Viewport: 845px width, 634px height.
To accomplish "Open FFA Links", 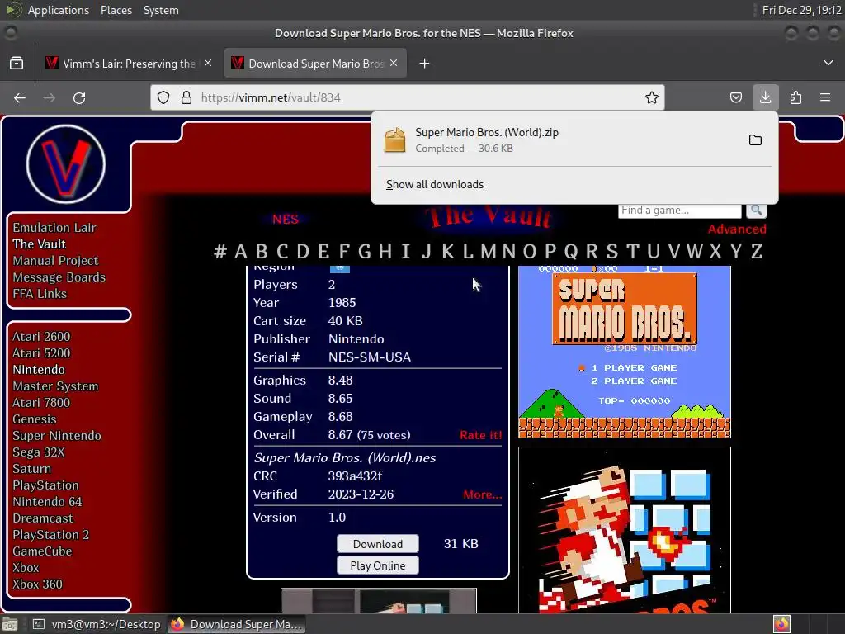I will coord(40,294).
